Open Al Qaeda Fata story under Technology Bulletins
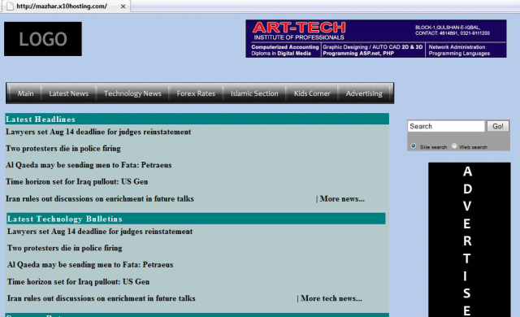 pyautogui.click(x=90, y=265)
